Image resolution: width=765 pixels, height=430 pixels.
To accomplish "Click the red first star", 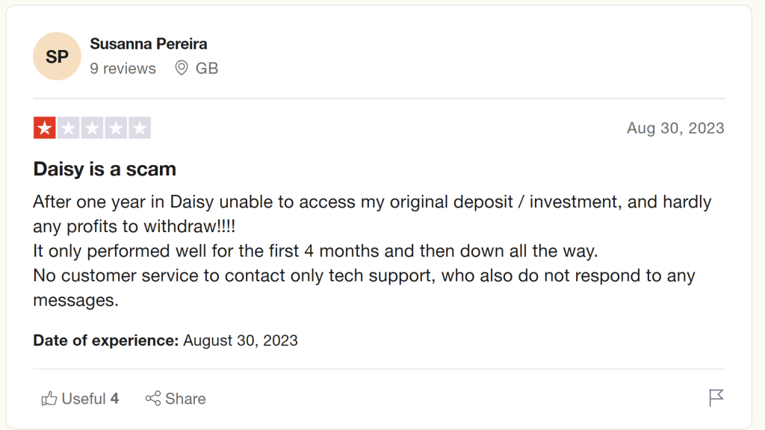I will tap(44, 128).
